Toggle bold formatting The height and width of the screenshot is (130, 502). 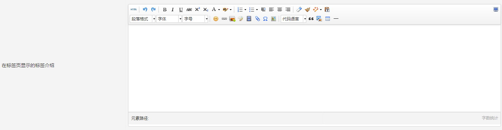point(165,10)
